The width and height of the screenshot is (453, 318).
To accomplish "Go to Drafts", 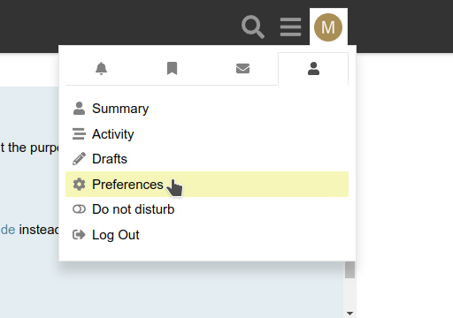I will tap(207, 159).
